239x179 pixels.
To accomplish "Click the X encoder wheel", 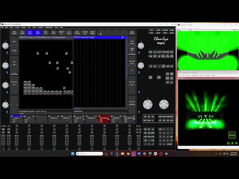I will [148, 104].
